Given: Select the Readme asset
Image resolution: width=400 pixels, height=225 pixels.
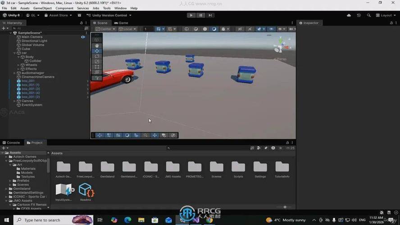Looking at the screenshot, I should (86, 192).
